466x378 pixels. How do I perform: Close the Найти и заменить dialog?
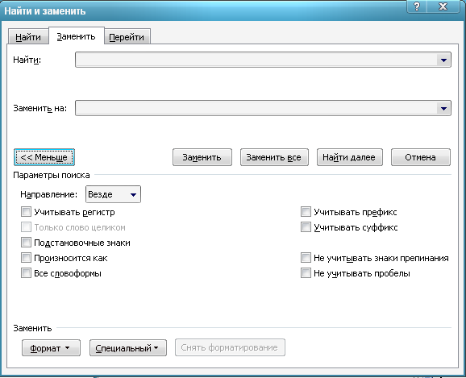(x=443, y=6)
